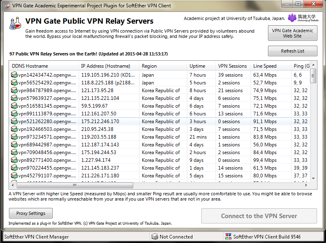
Task: Click server icon for vpn565254292 row
Action: (14, 83)
